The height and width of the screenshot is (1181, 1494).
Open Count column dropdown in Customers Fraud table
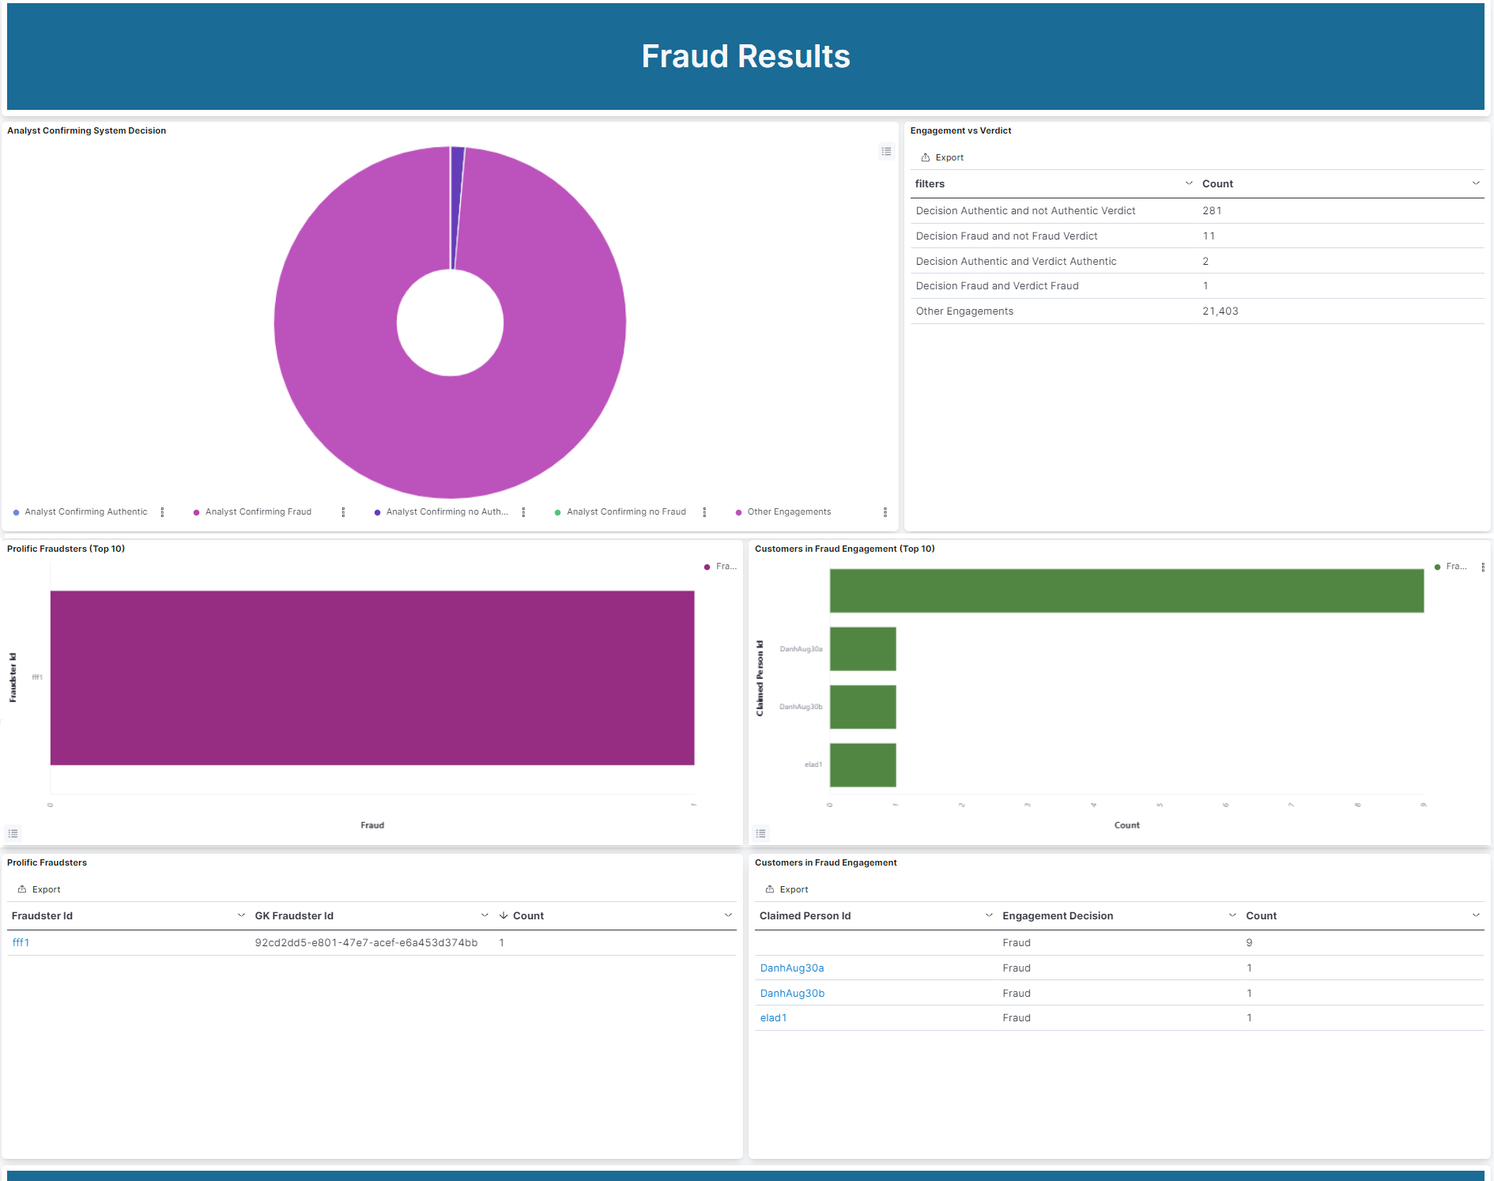[1476, 915]
